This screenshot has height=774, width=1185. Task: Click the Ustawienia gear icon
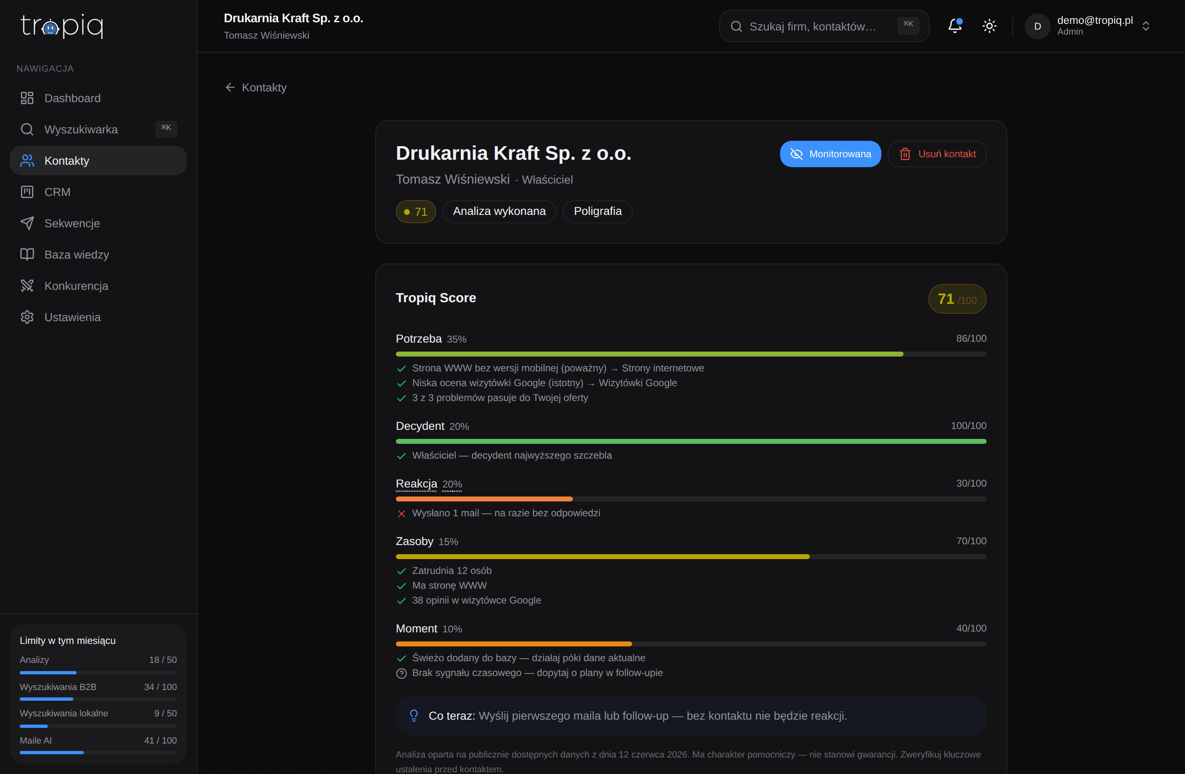pyautogui.click(x=27, y=317)
